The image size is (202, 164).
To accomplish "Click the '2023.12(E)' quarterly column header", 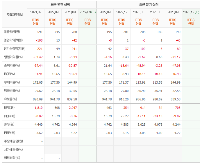I will 191,12.
